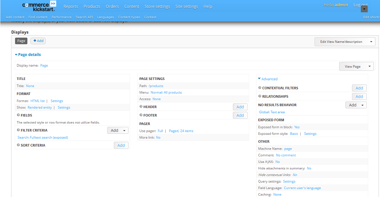Edit the display name Page link
Viewport: 380px width, 197px height.
pyautogui.click(x=44, y=66)
